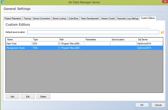Click Parameters cell in Data Tools row
The width and height of the screenshot is (168, 110).
pyautogui.click(x=97, y=44)
